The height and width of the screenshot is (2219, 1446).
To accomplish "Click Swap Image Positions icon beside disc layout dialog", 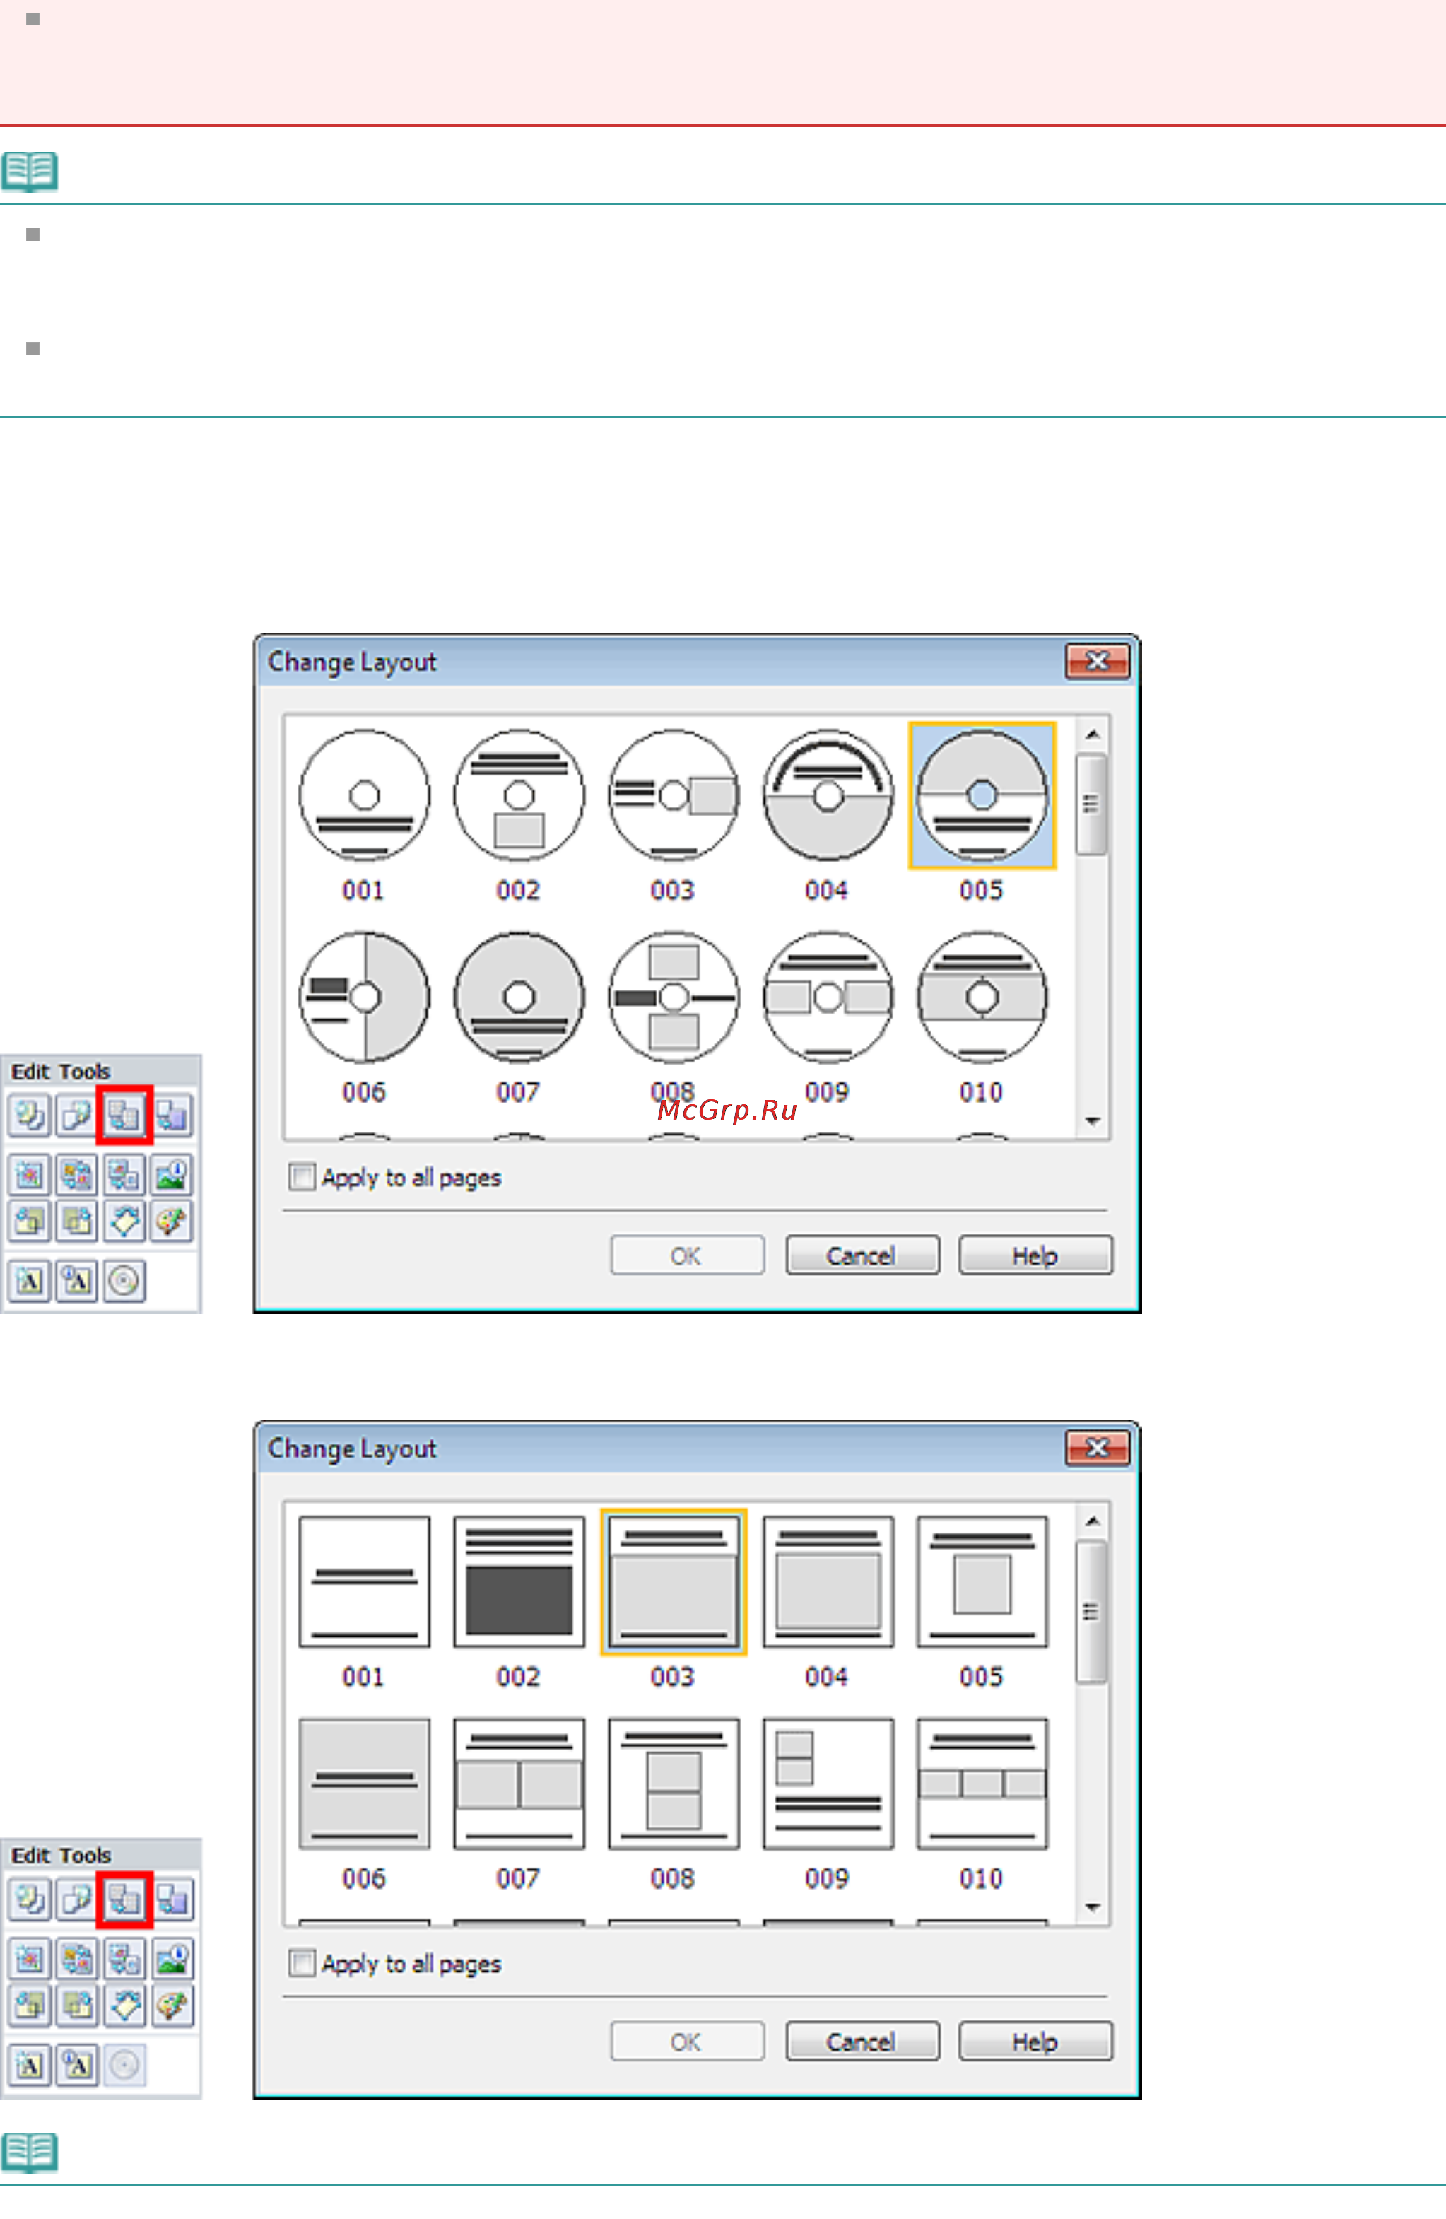I will tap(76, 1175).
